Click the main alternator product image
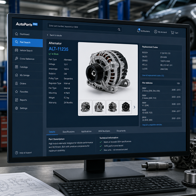The width and height of the screenshot is (196, 196). point(108,71)
